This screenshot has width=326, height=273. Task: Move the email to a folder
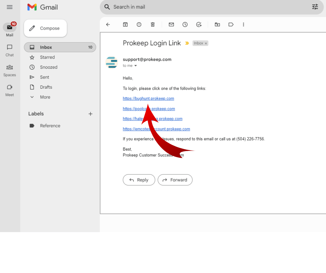pyautogui.click(x=217, y=25)
